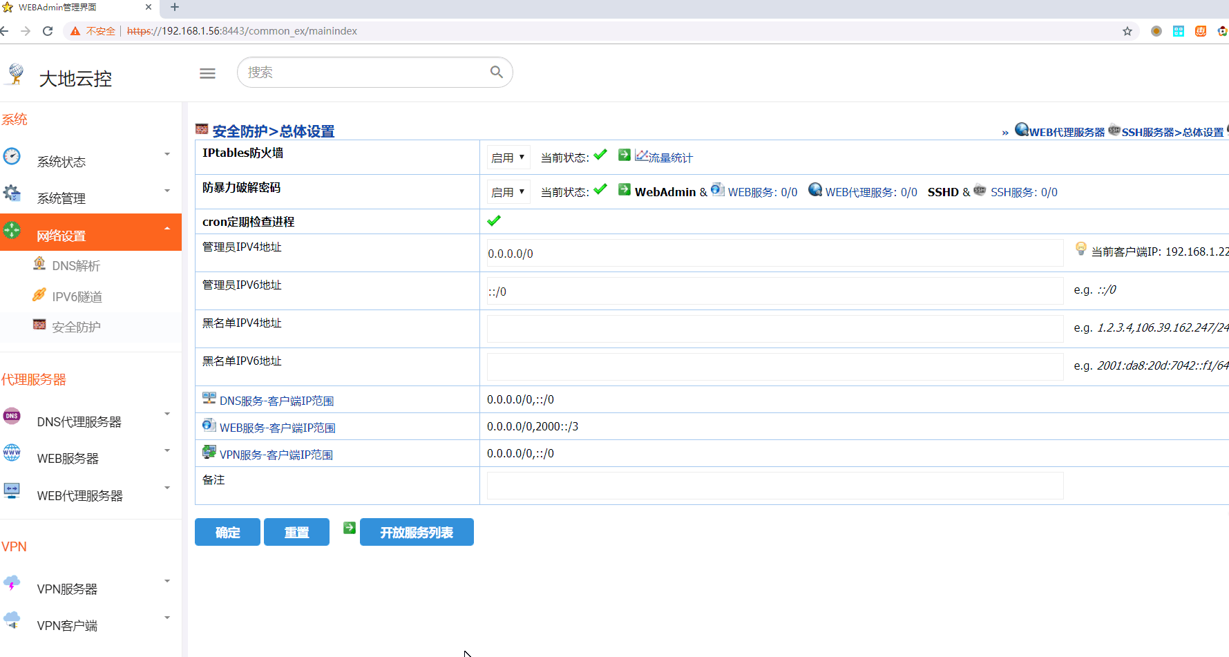1229x657 pixels.
Task: Open the DNS服务-客户端IP范围 link
Action: [x=276, y=401]
